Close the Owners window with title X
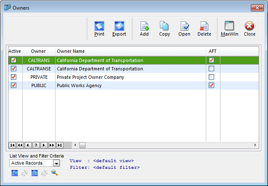This screenshot has height=186, width=268. point(257,8)
